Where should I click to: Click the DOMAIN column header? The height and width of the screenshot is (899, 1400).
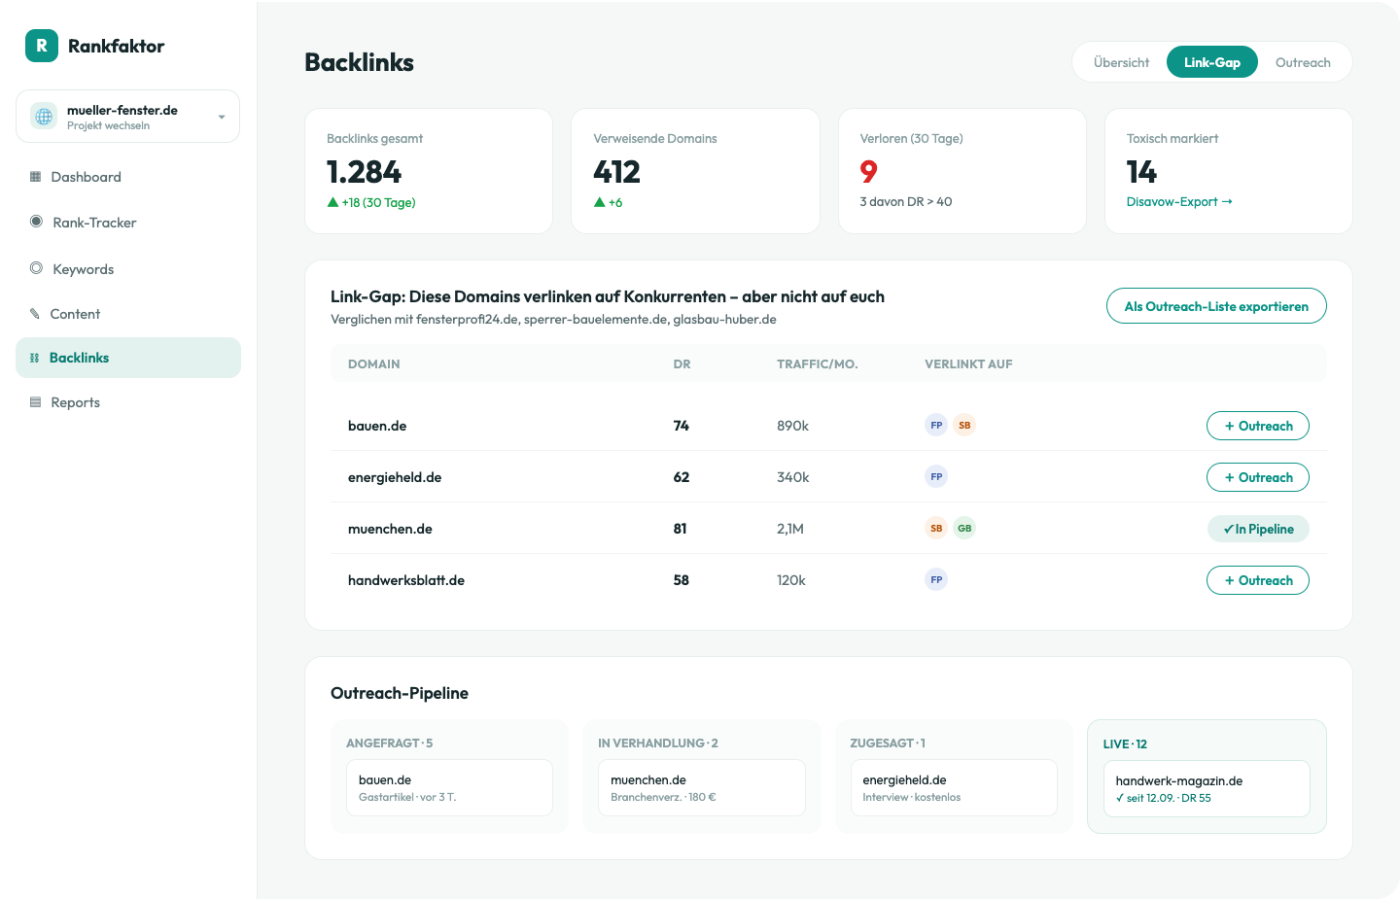[374, 364]
